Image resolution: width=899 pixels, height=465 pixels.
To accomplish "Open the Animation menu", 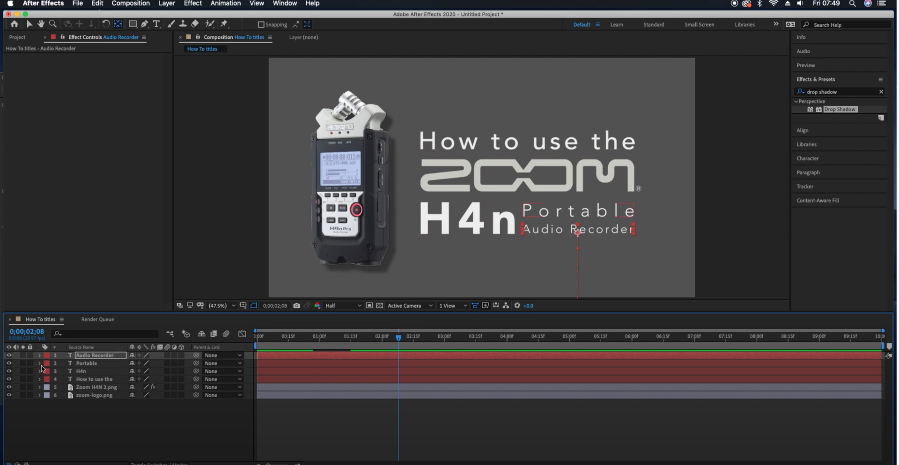I will [225, 4].
